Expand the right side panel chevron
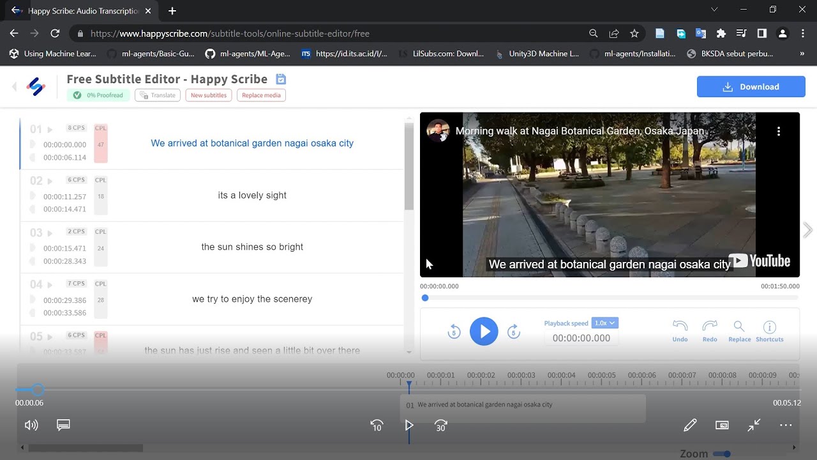The image size is (817, 460). click(x=808, y=230)
